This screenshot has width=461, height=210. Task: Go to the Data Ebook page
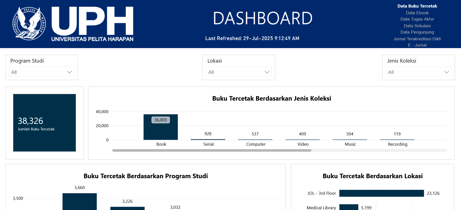(417, 13)
